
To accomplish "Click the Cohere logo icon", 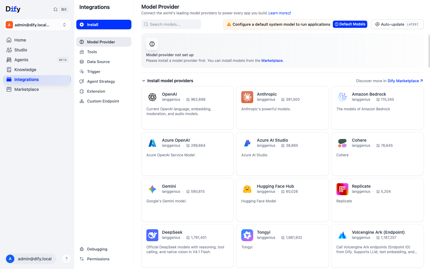I will [x=342, y=143].
